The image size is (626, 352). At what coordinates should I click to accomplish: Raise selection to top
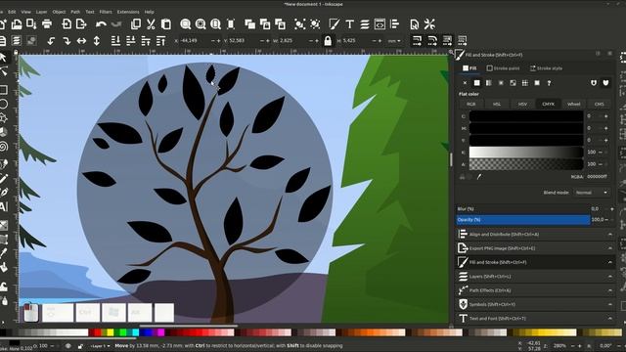160,41
